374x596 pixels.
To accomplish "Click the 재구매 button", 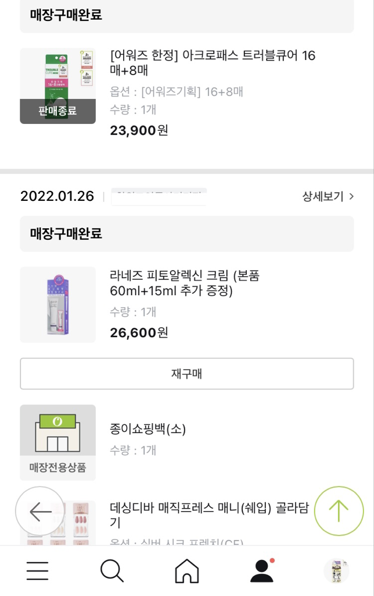I will pos(186,374).
